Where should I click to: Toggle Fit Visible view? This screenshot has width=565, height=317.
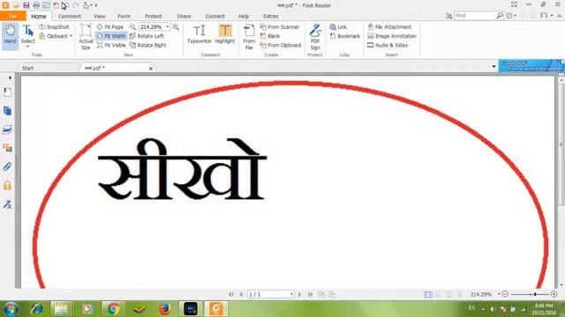click(x=111, y=45)
